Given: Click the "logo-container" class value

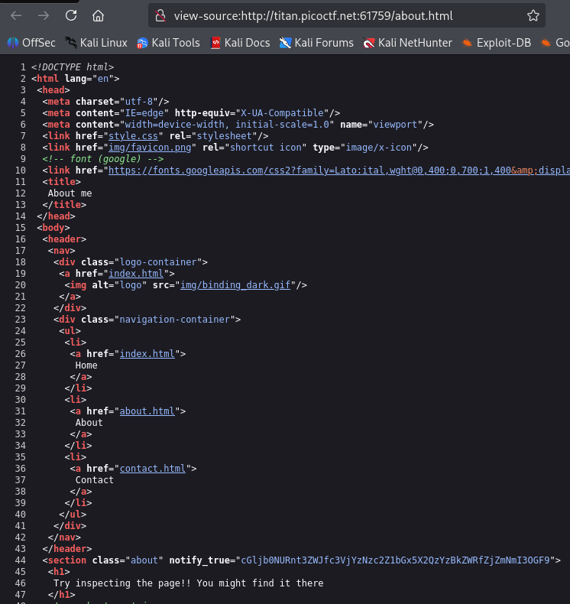Looking at the screenshot, I should coord(158,262).
